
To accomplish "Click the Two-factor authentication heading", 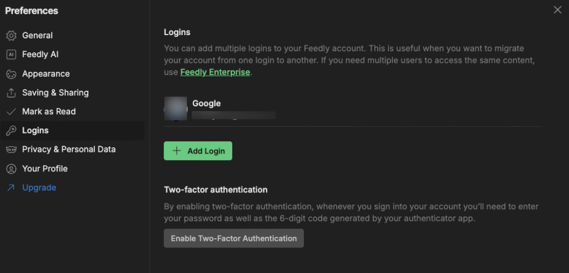I will (216, 190).
